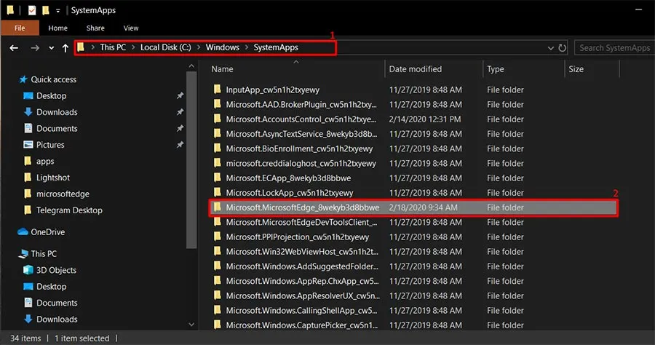
Task: Click SystemApps in the breadcrumb path
Action: (x=276, y=47)
